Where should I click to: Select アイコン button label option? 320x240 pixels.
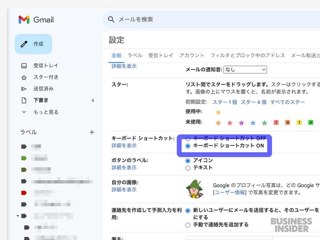tap(188, 161)
